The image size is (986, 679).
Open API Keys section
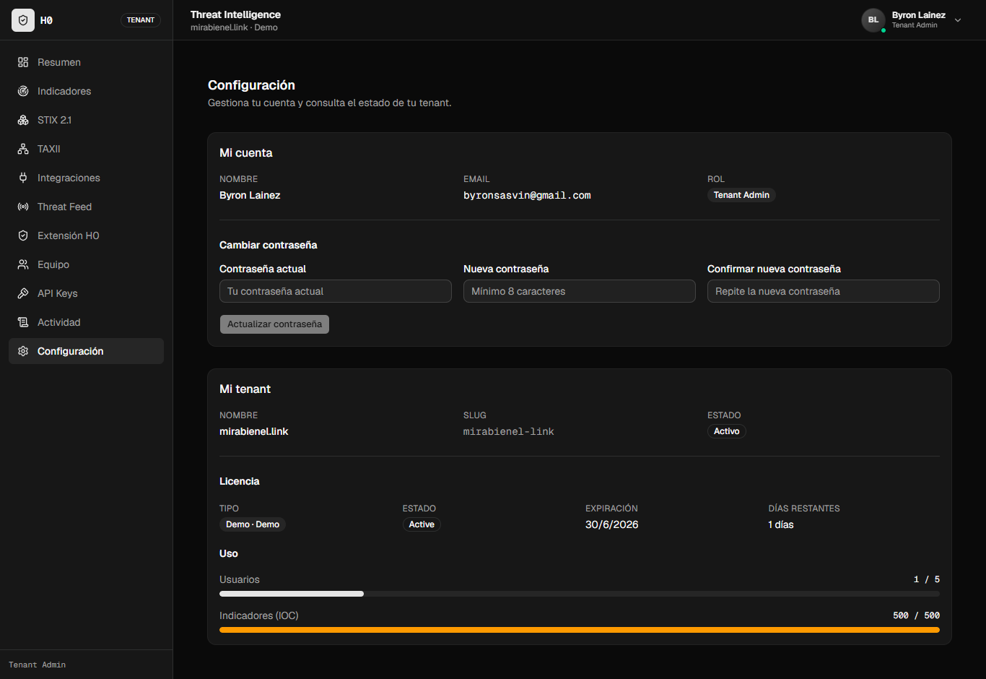86,293
